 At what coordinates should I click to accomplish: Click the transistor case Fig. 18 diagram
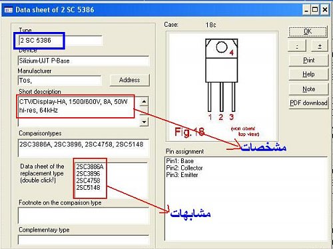click(x=222, y=87)
